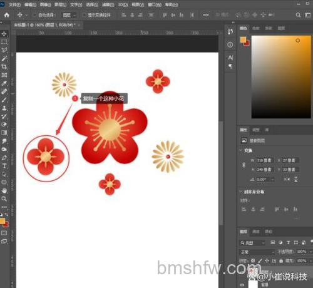Collapse the 变换 section in properties
Image resolution: width=313 pixels, height=288 pixels.
(x=240, y=150)
